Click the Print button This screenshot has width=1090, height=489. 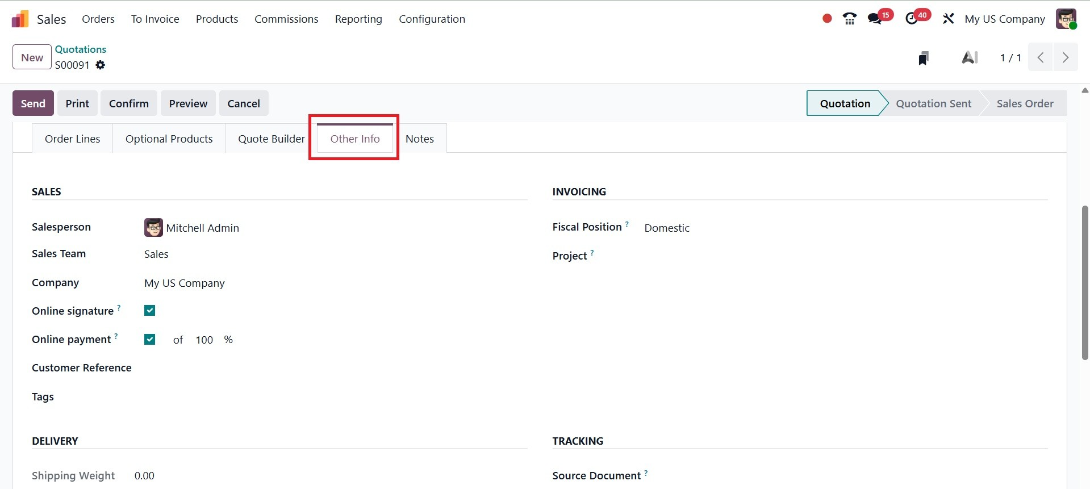77,103
